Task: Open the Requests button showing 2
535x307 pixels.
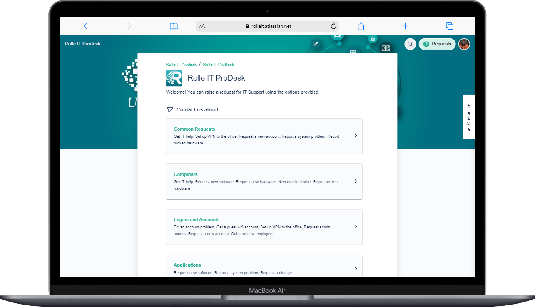Action: (x=437, y=44)
